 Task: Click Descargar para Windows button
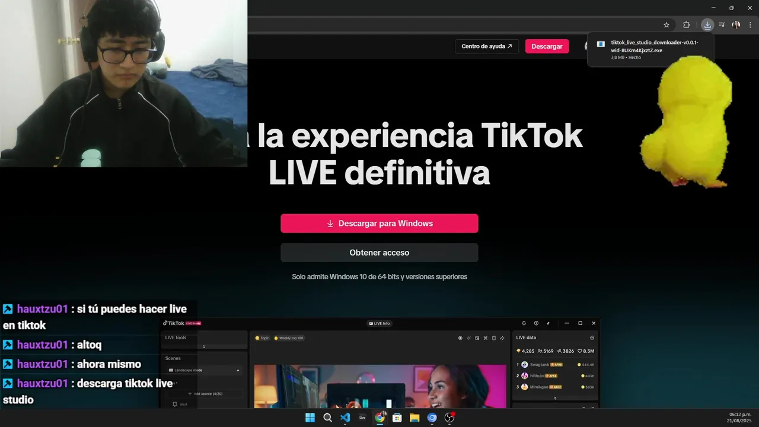[x=379, y=224]
